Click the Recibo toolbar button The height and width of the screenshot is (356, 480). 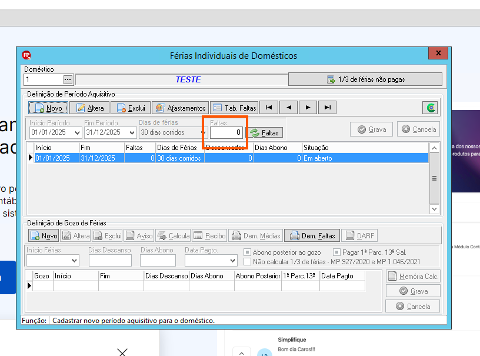tap(209, 235)
